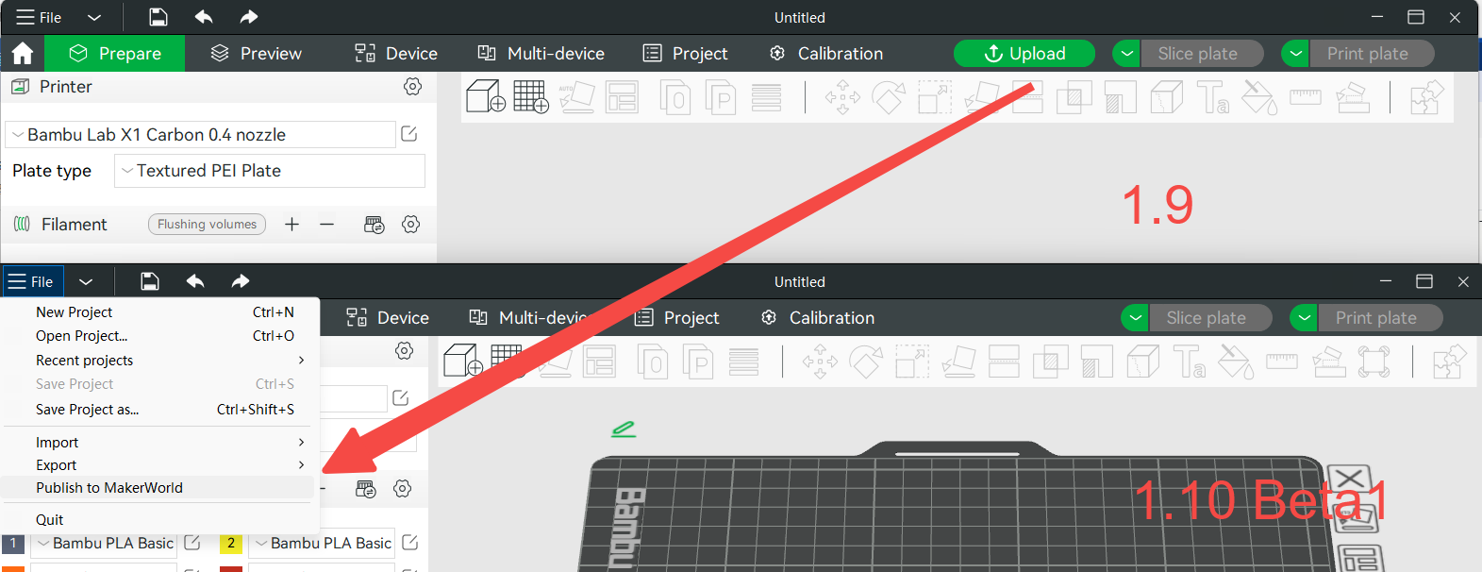The image size is (1482, 572).
Task: Add a filament with the plus icon
Action: click(x=292, y=224)
